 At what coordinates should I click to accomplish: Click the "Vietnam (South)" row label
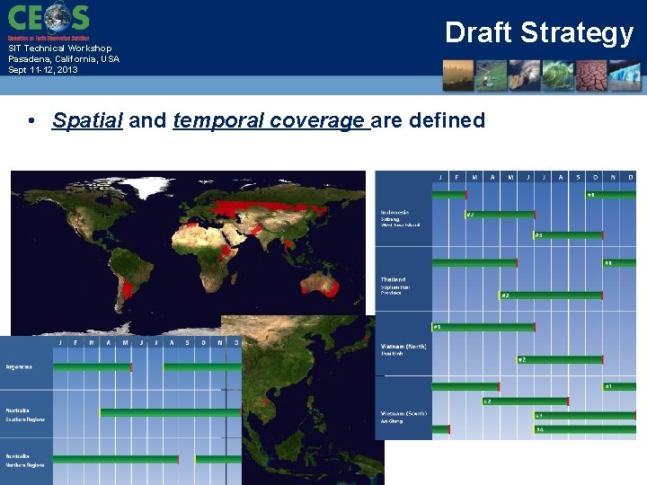coord(403,413)
